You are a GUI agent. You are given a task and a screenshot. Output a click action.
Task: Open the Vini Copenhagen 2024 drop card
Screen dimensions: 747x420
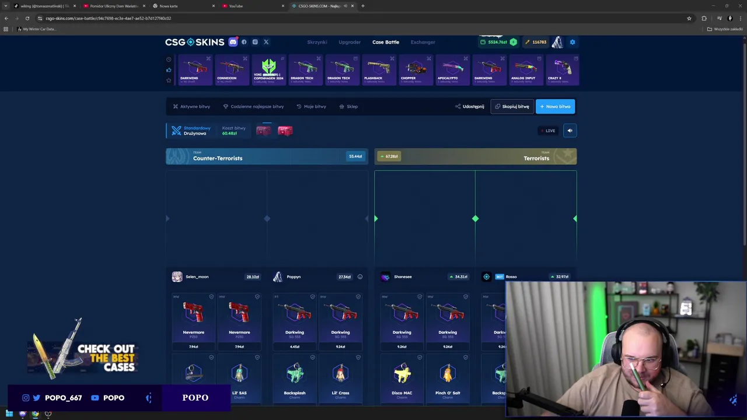click(268, 70)
